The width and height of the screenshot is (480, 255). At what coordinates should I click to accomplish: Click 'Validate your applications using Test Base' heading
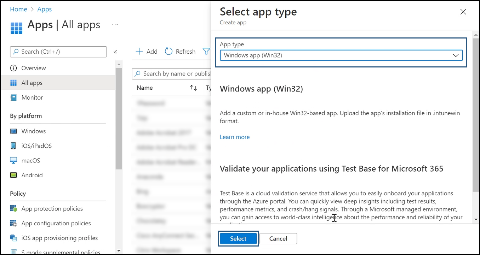click(x=332, y=169)
